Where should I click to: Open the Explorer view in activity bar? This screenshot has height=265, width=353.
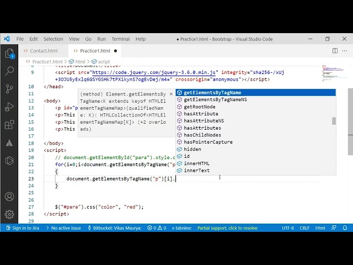[x=9, y=54]
